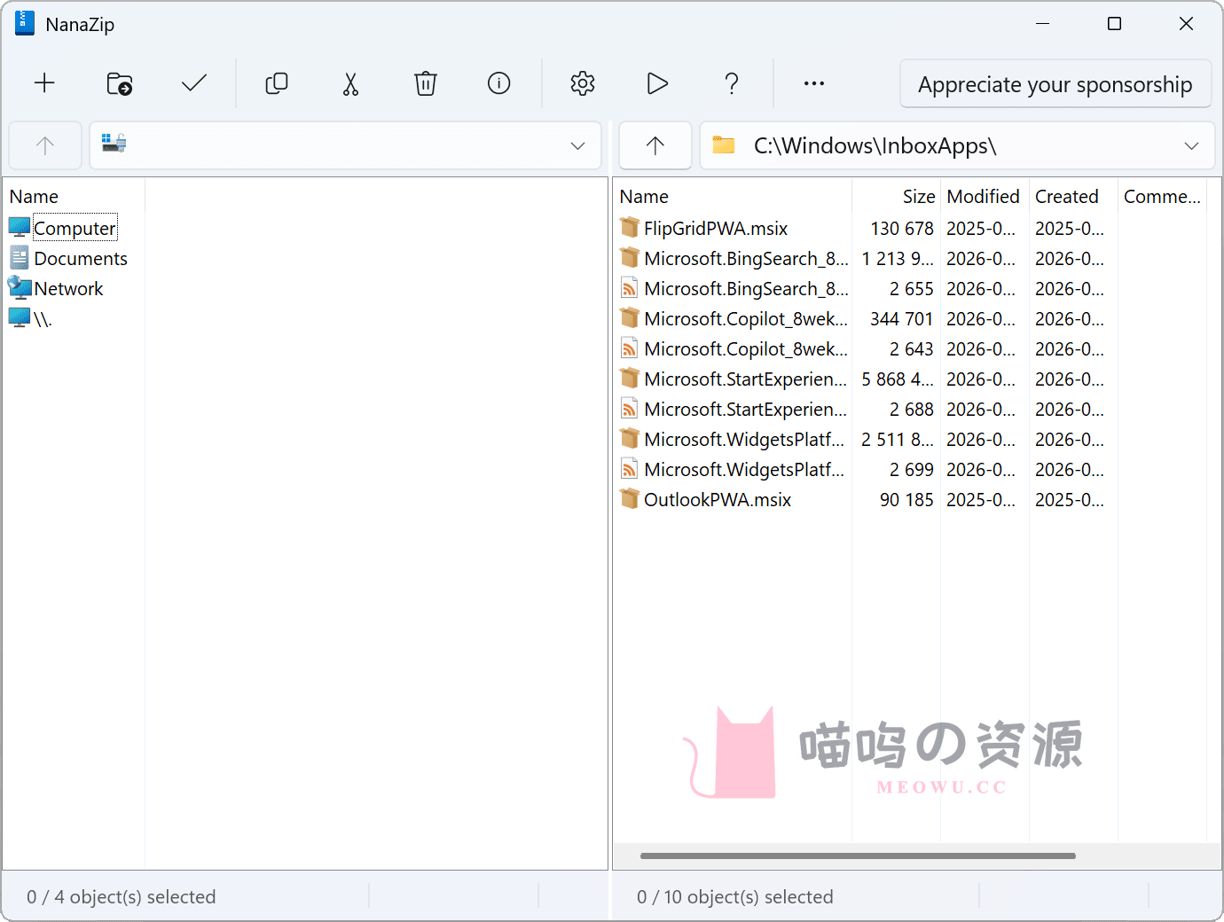Select FlipGridPWA.msix file
Viewport: 1224px width, 922px height.
point(716,229)
